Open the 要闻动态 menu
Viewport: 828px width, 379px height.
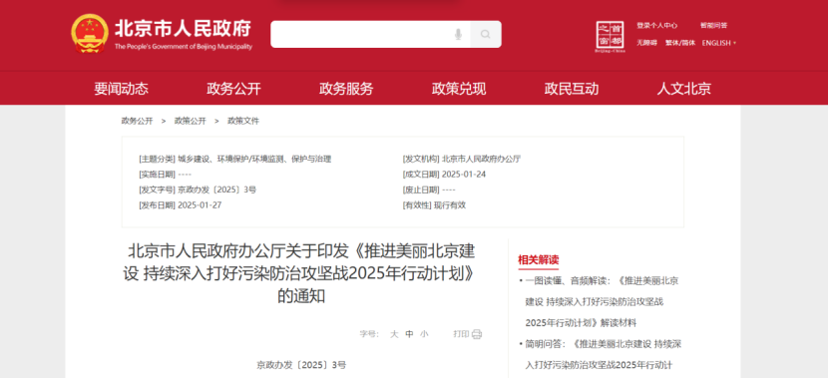(x=122, y=89)
